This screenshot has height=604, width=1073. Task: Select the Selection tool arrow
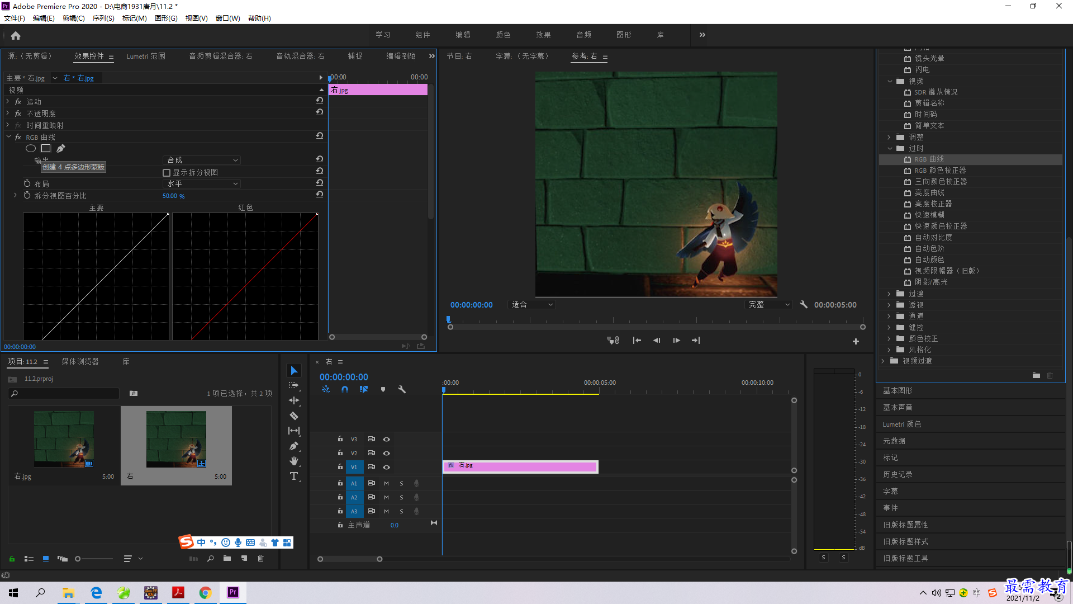[294, 371]
